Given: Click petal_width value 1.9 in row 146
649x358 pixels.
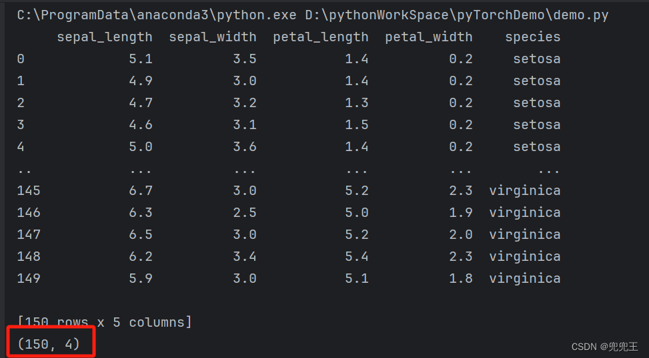Looking at the screenshot, I should click(461, 213).
